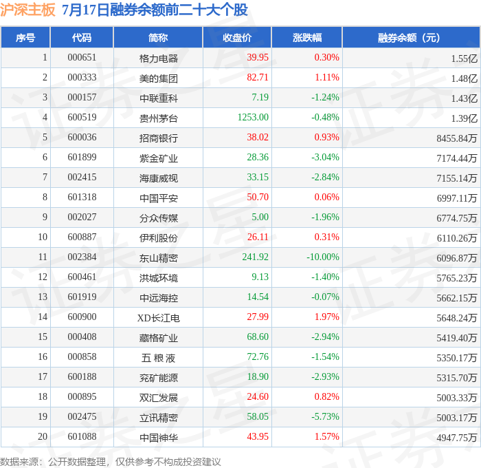Click the 收盘价 column header
Viewport: 481px width, 468px height.
pos(237,37)
